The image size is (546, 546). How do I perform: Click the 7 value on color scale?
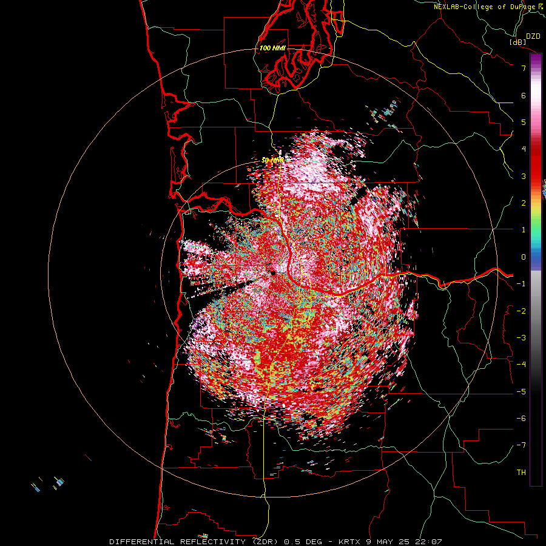[x=524, y=68]
